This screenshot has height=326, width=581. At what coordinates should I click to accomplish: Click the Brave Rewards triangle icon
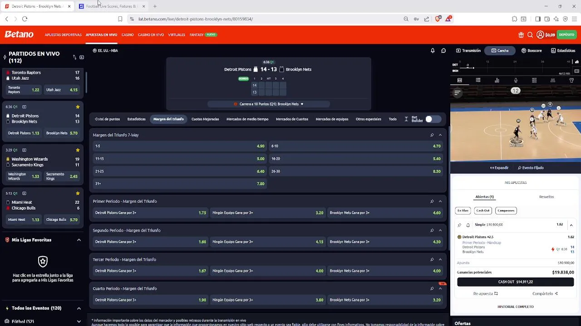tap(448, 19)
